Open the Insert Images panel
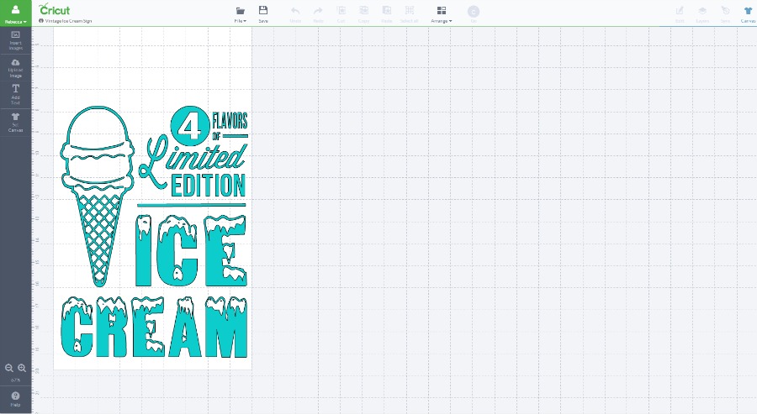Image resolution: width=757 pixels, height=414 pixels. pyautogui.click(x=15, y=41)
